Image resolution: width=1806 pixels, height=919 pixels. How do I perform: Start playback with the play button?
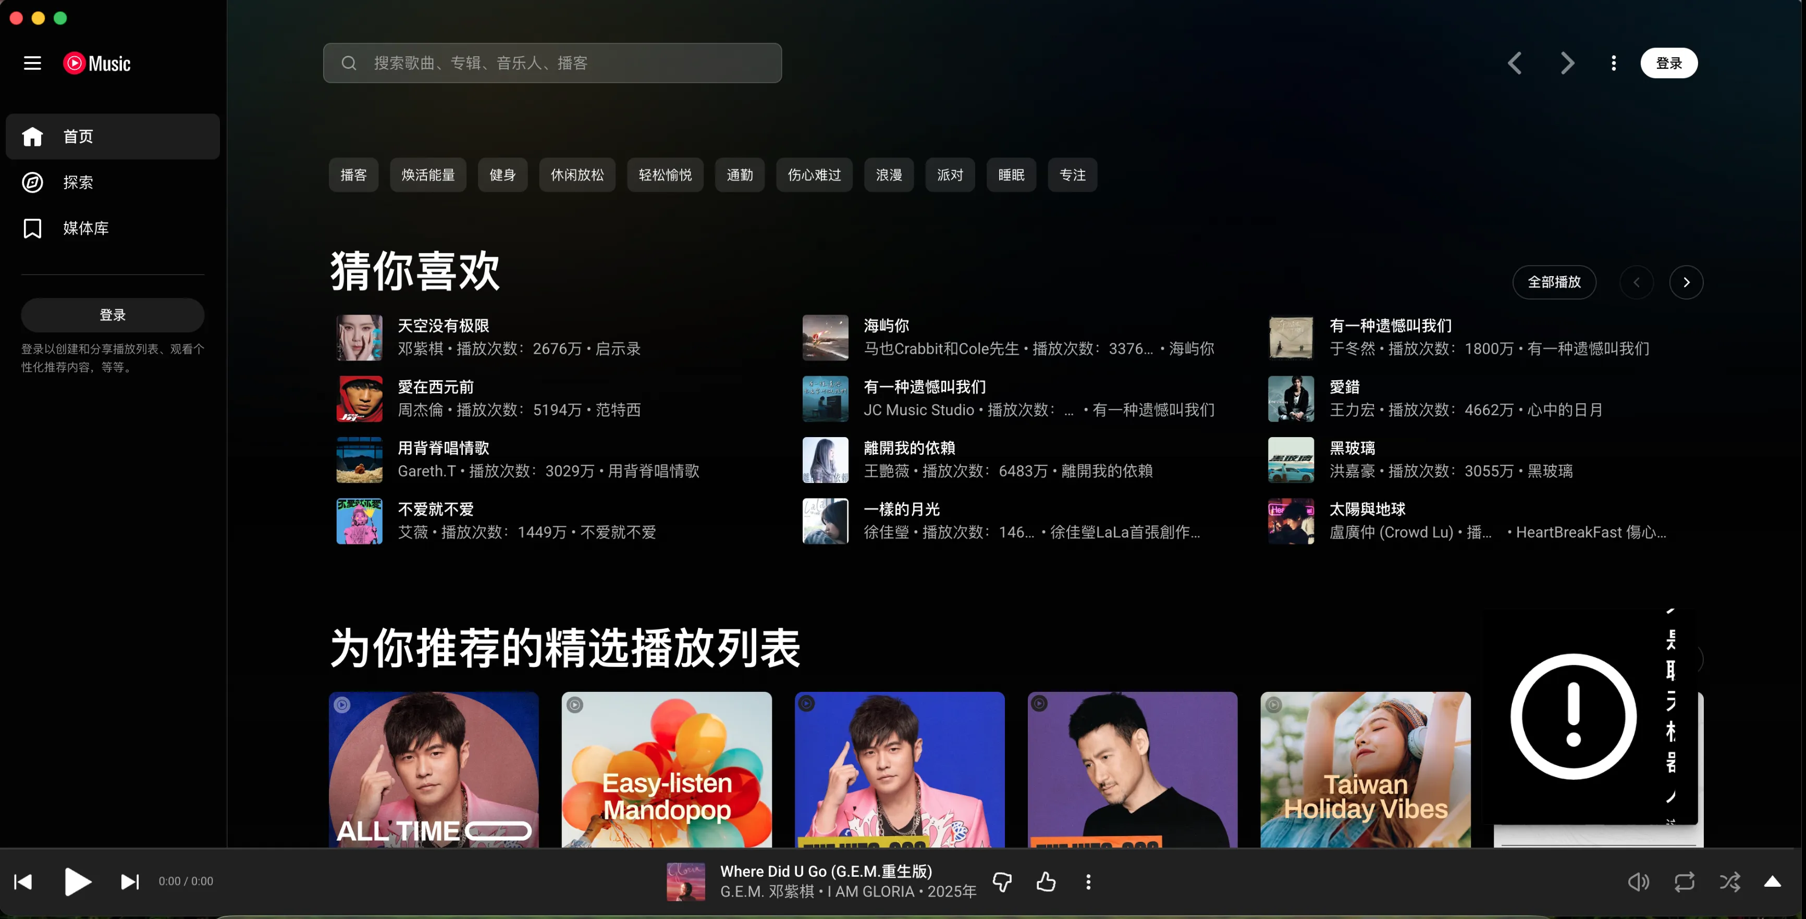77,881
